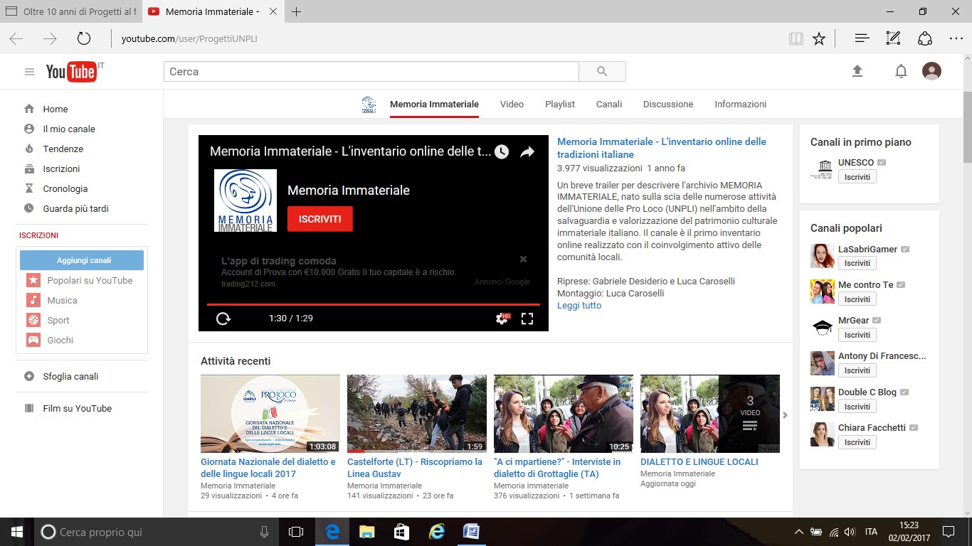Switch to the Informazioni tab

741,105
